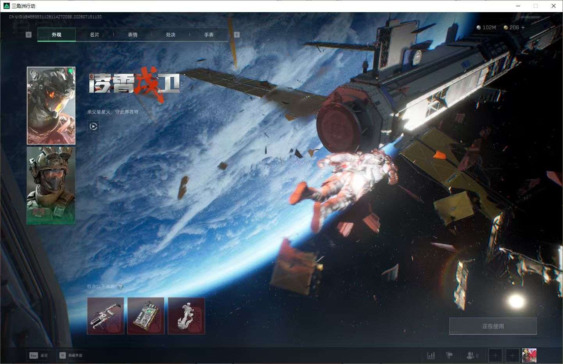Switch to the 外观 tab
Screen dimensions: 563x364
(x=57, y=35)
